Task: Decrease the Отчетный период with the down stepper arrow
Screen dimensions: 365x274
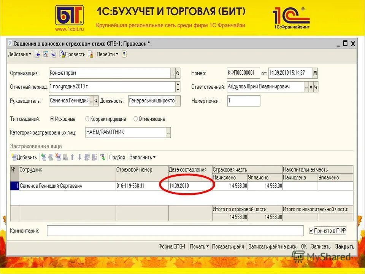Action: click(178, 89)
